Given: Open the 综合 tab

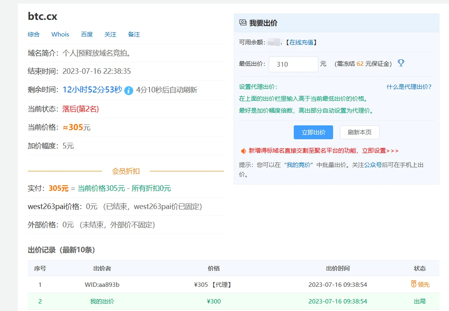Looking at the screenshot, I should pos(34,35).
